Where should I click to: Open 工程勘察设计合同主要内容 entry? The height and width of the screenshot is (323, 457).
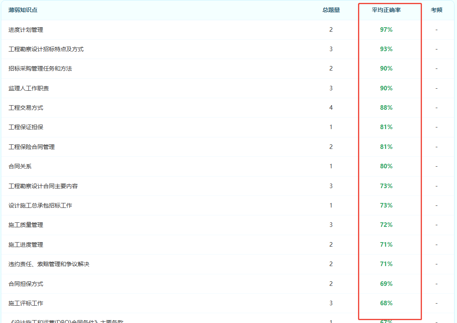click(x=43, y=186)
